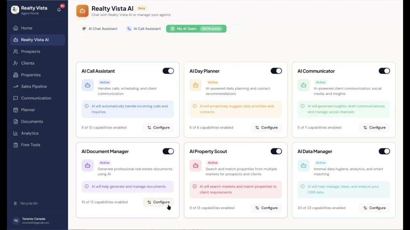410x230 pixels.
Task: Open Prospects in the sidebar
Action: [x=37, y=51]
